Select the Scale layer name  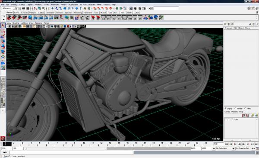(x=236, y=119)
